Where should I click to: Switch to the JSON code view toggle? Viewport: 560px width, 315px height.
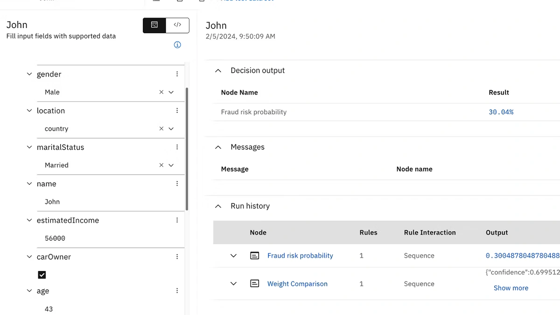click(177, 25)
